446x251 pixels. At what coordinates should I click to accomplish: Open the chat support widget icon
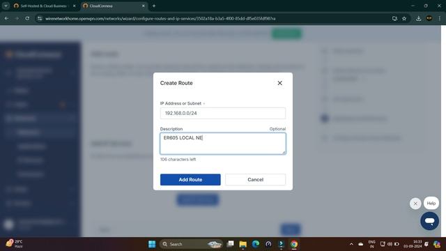pyautogui.click(x=429, y=221)
